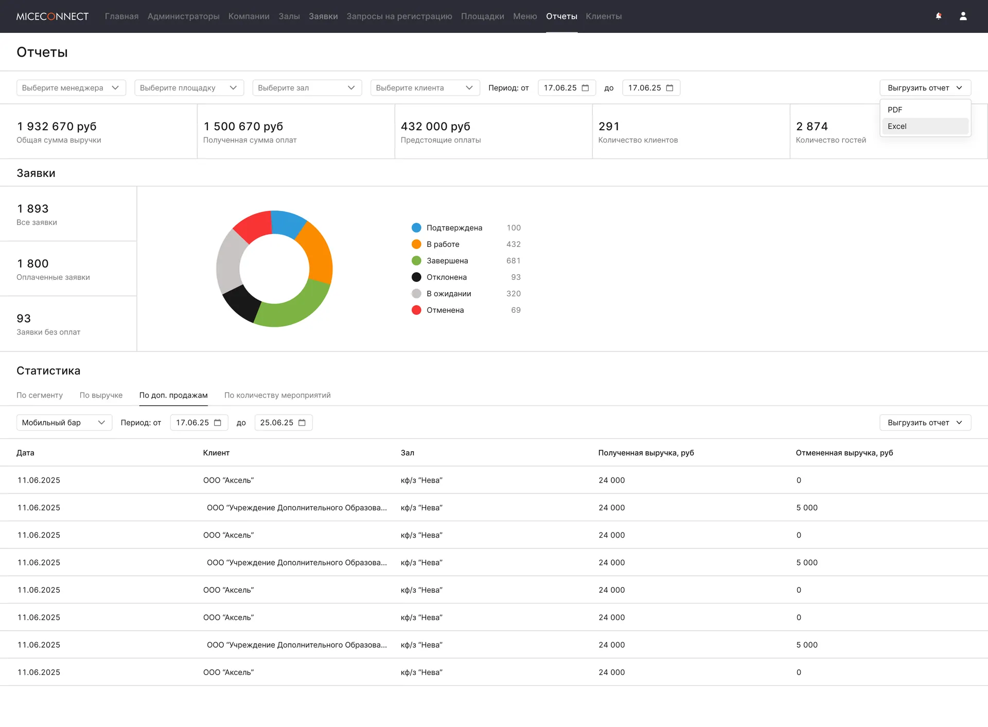Go to Главная in navigation
Image resolution: width=988 pixels, height=727 pixels.
click(121, 16)
